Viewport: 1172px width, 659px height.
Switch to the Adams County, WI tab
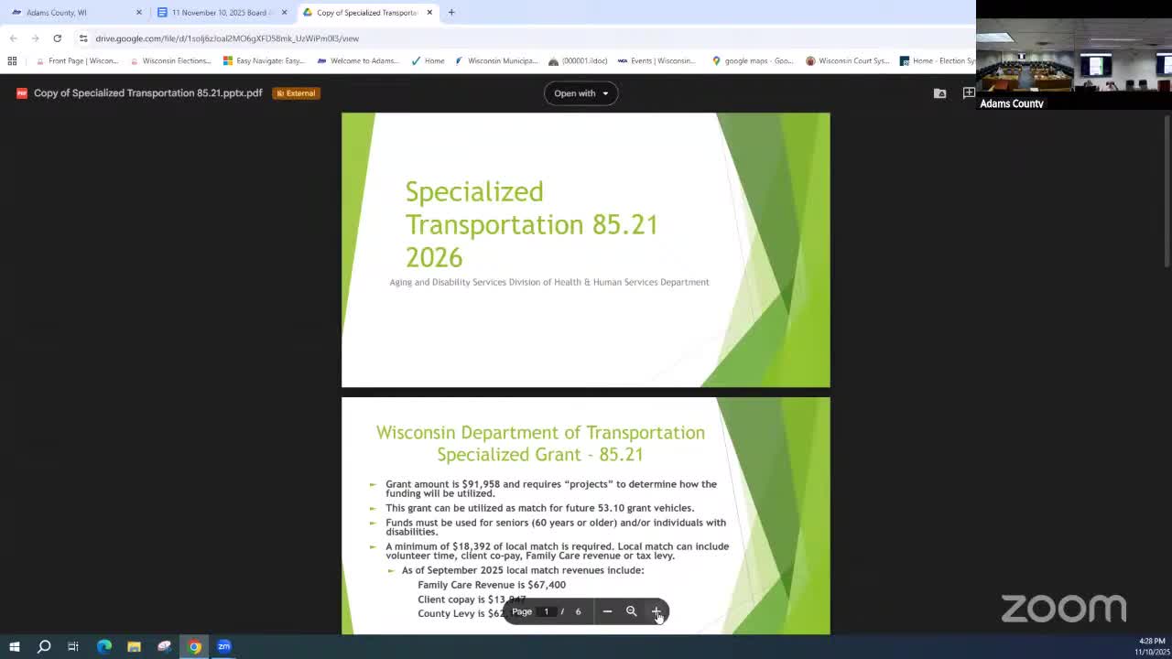click(75, 12)
